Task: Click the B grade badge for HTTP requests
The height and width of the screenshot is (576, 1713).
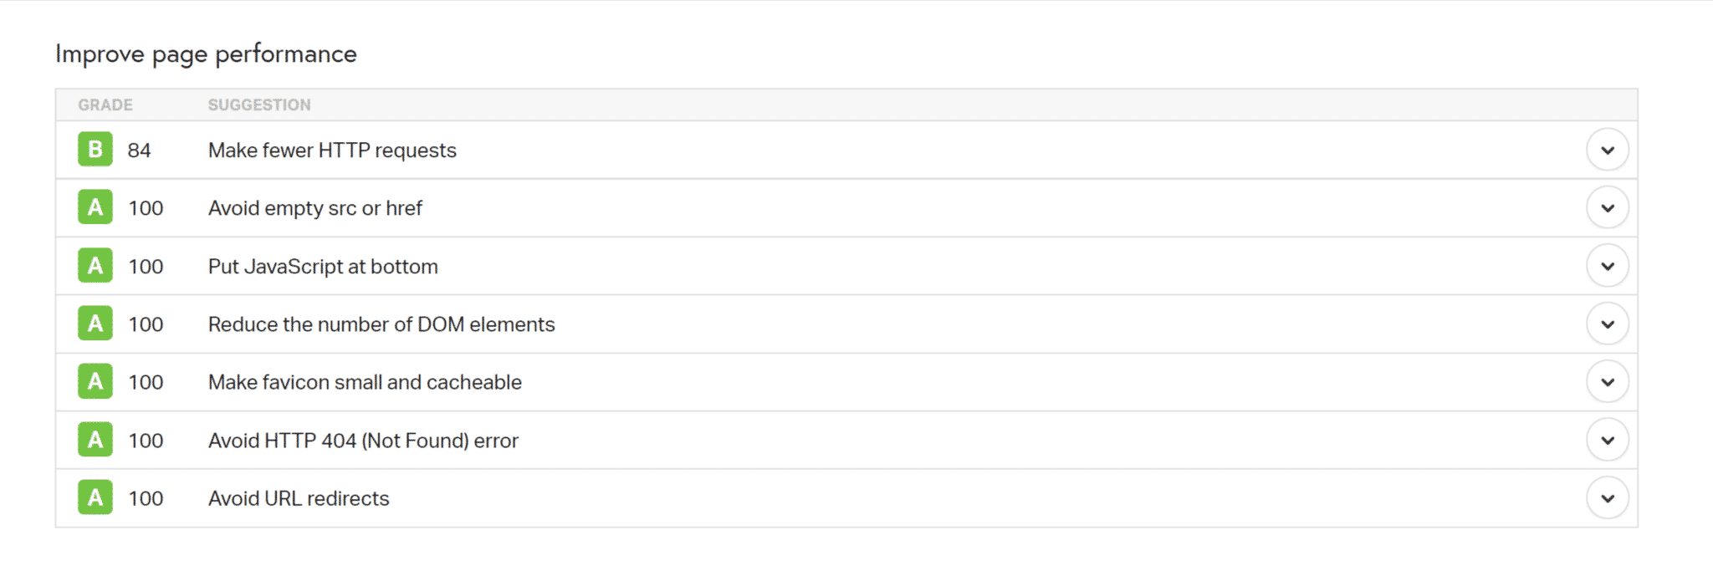Action: (95, 150)
